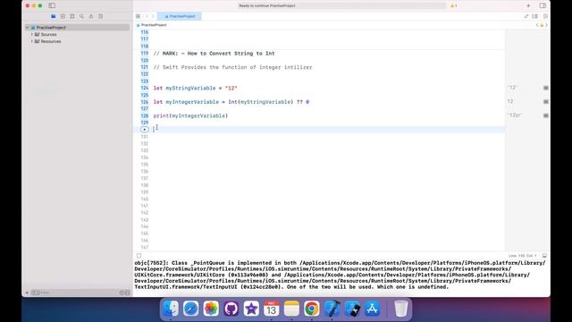Open Google Chrome from the Dock
This screenshot has width=572, height=322.
coord(312,309)
